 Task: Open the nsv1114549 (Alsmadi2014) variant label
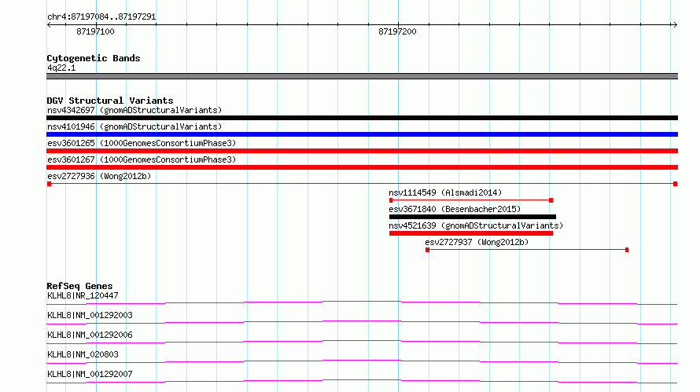point(445,192)
